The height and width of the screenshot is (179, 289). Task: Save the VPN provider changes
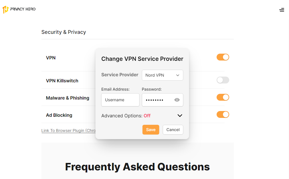151,130
